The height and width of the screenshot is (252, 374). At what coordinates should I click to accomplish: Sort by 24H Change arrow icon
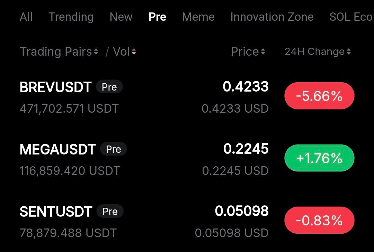tap(348, 52)
